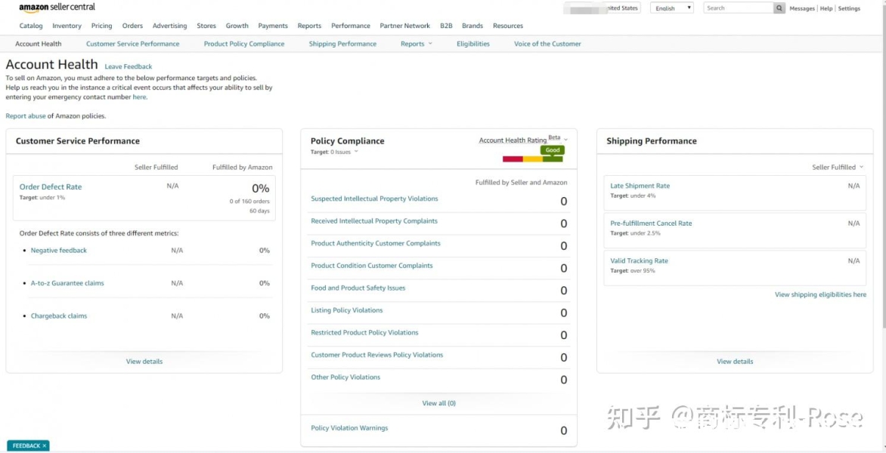Open the Chargeback claims link

pos(59,316)
